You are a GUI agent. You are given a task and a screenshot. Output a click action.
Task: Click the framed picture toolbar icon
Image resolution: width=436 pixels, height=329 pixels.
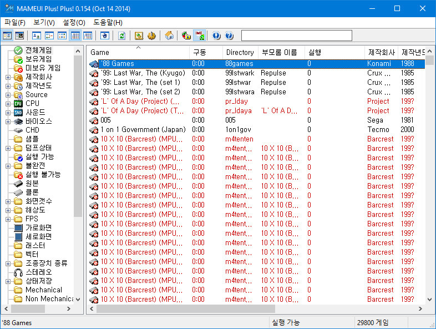(x=139, y=36)
